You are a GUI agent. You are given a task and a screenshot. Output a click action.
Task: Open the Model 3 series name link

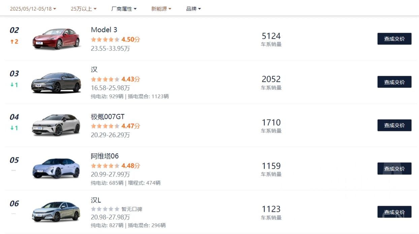[104, 30]
